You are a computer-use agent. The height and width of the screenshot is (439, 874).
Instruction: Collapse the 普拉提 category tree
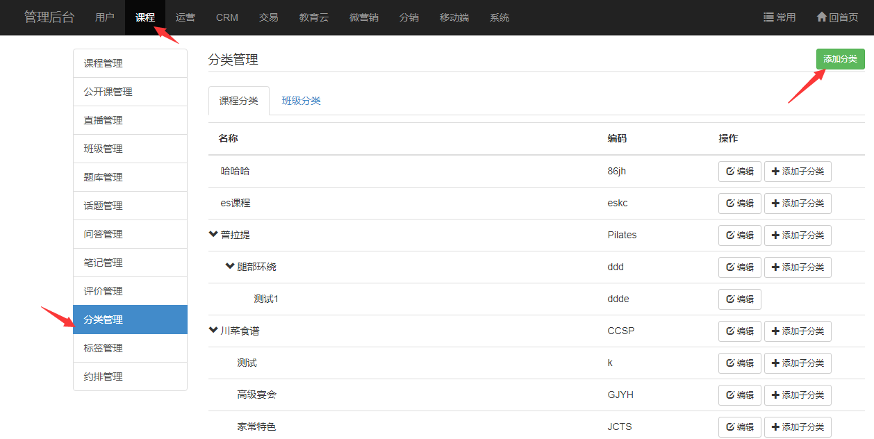pyautogui.click(x=213, y=235)
